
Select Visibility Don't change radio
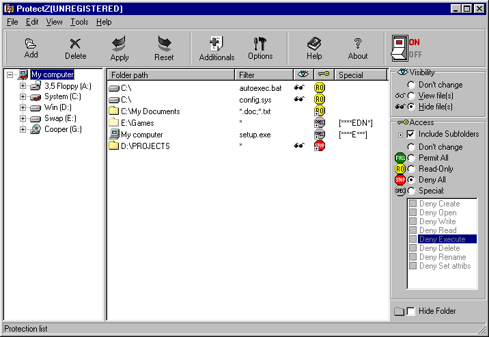(x=411, y=85)
